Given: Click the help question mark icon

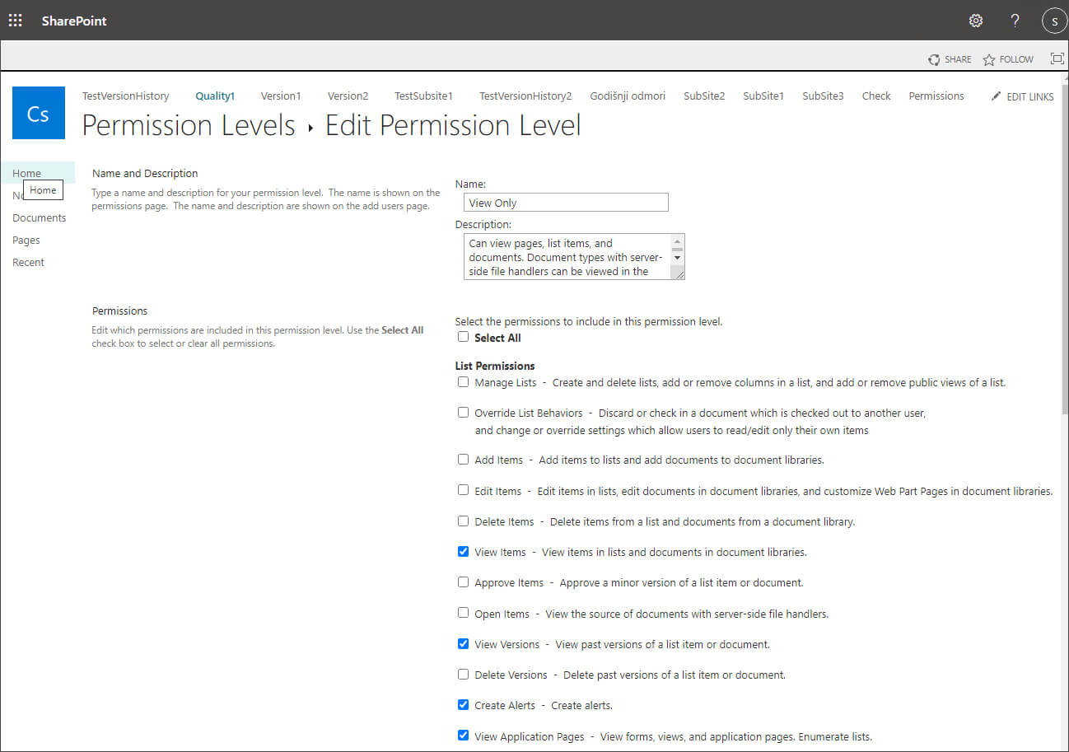Looking at the screenshot, I should [1015, 21].
